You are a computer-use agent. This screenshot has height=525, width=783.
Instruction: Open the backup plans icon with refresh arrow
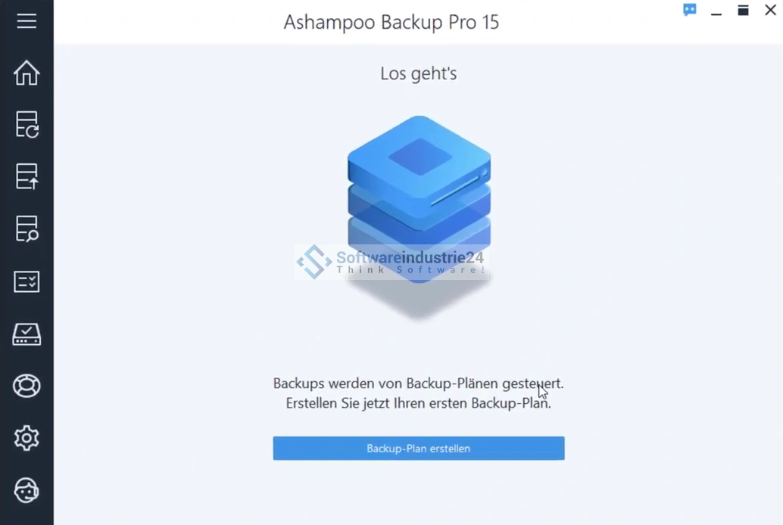tap(27, 124)
